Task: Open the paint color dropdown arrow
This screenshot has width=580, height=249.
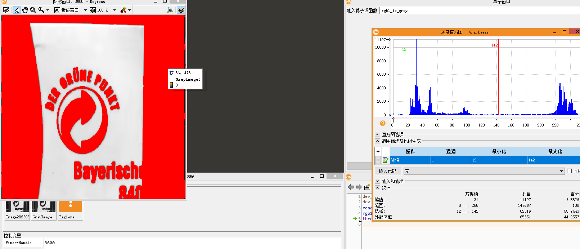Action: 129,10
